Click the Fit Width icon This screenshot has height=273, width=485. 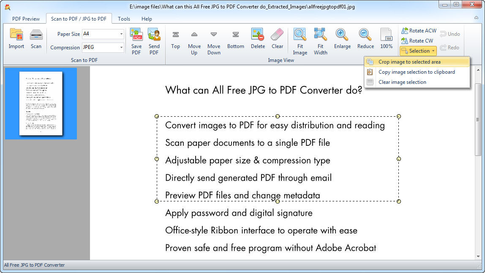pyautogui.click(x=320, y=34)
